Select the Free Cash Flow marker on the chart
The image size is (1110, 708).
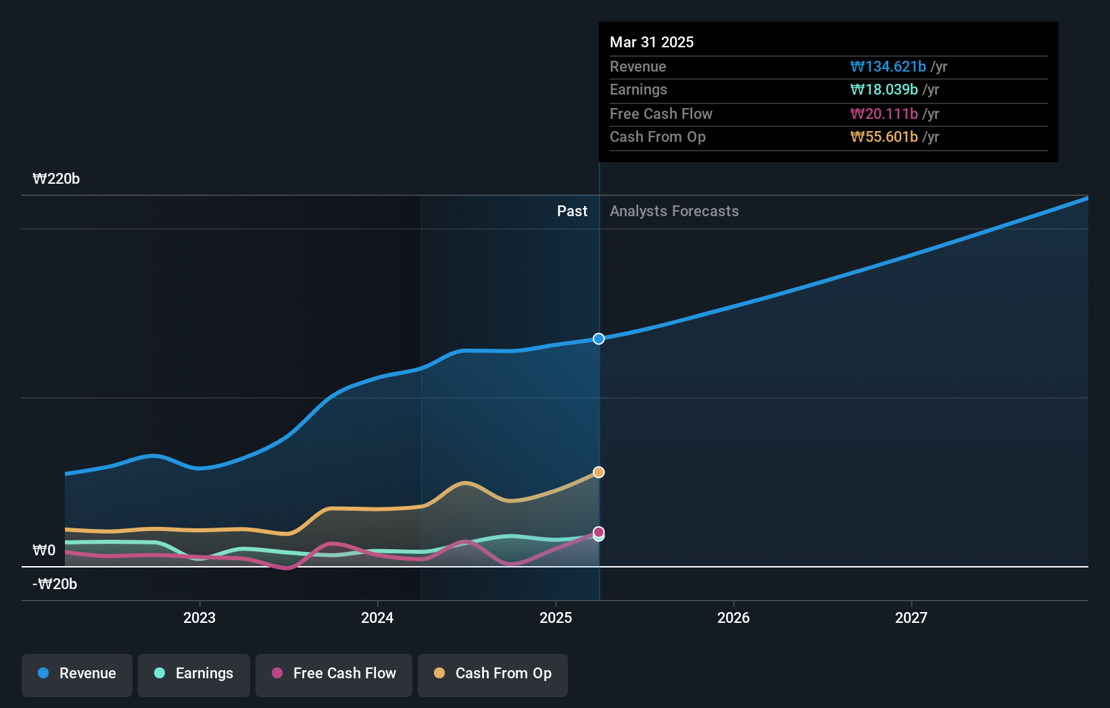click(x=598, y=534)
